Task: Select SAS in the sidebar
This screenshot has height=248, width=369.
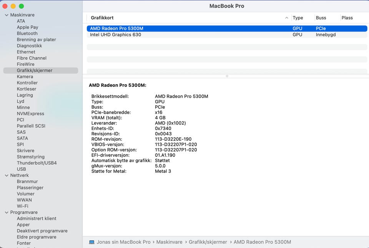Action: tap(21, 132)
